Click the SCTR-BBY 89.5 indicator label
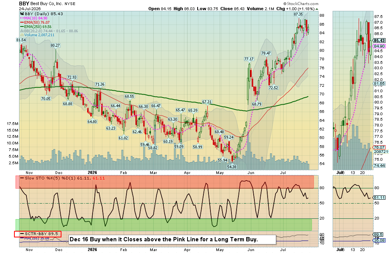The image size is (389, 253). (x=39, y=234)
